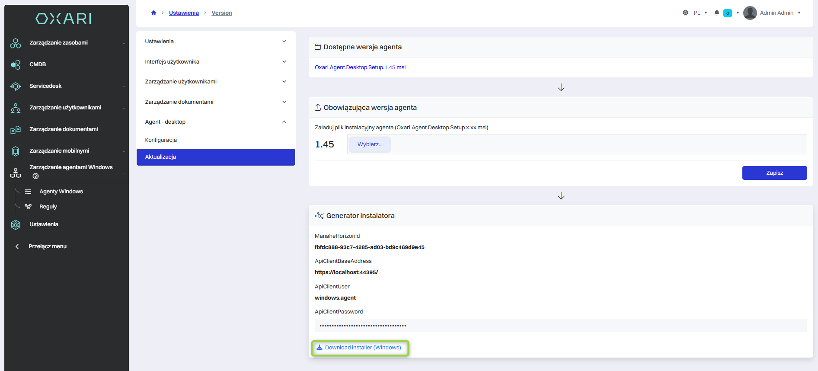Expand Interfejs użytkownika section
818x371 pixels.
pyautogui.click(x=216, y=62)
